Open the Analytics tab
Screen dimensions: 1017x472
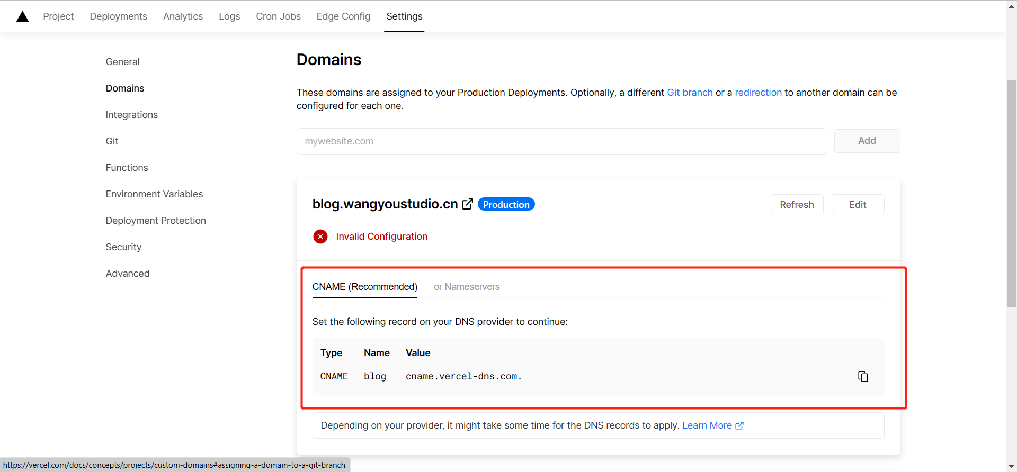point(183,16)
